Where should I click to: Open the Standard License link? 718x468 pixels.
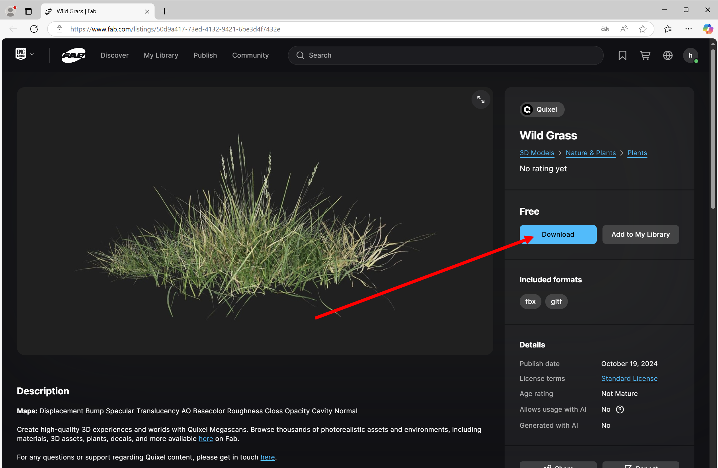click(629, 379)
